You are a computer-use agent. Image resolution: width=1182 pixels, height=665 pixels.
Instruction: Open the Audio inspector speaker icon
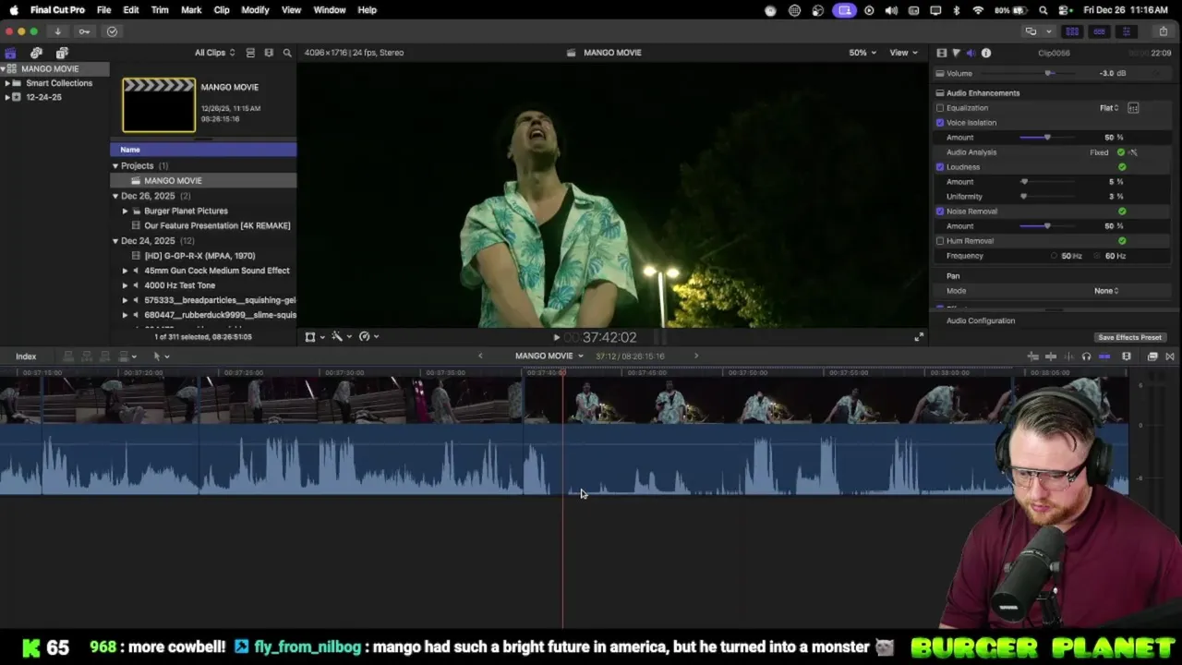pyautogui.click(x=971, y=53)
